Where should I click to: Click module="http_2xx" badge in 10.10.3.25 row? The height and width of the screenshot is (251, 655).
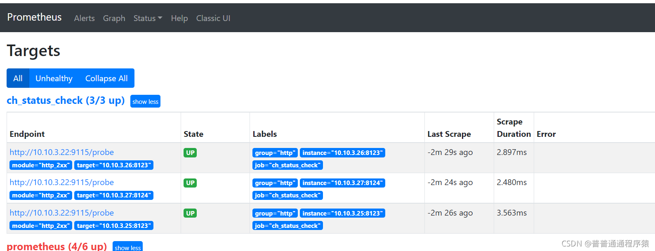click(41, 226)
